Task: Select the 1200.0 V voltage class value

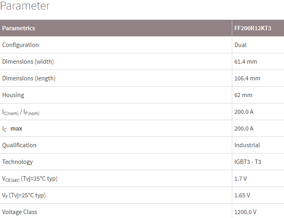Action: [245, 212]
